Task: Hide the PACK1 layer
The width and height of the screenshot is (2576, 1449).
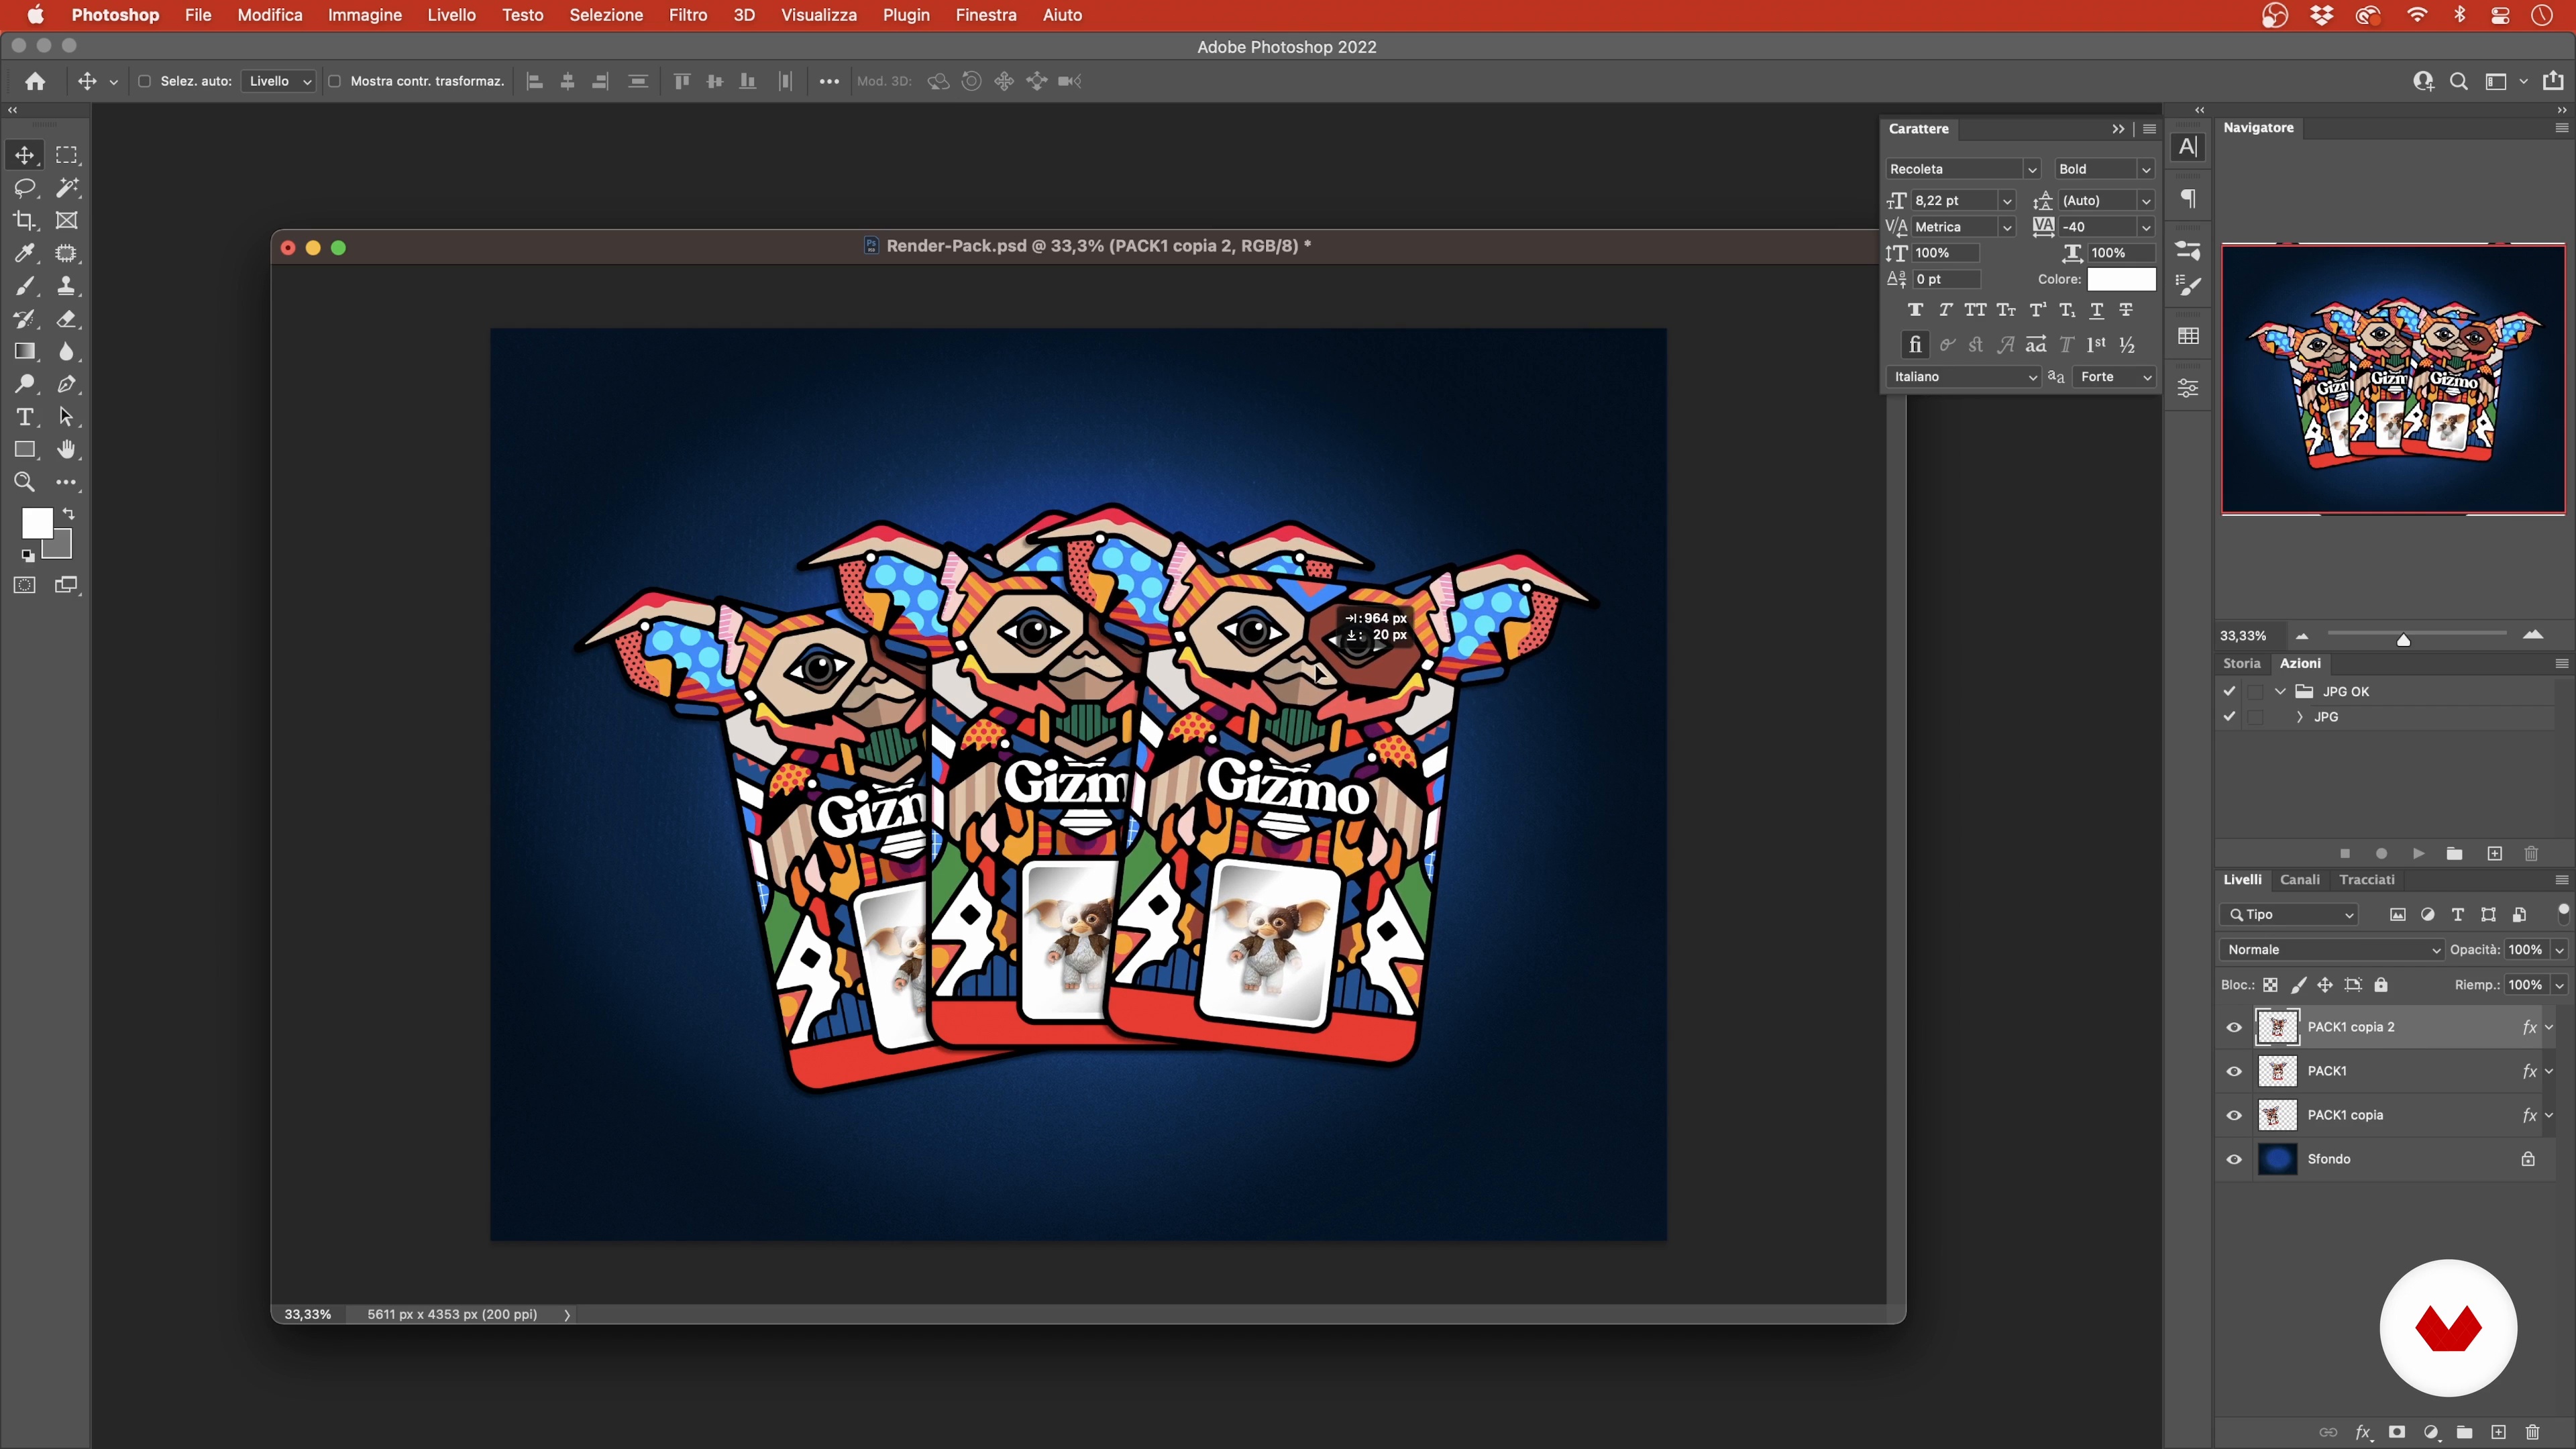Action: [x=2234, y=1071]
